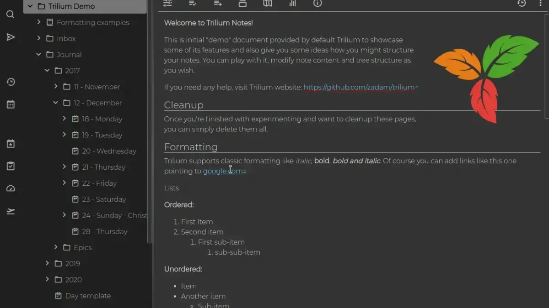Select the 2020 folder label
The height and width of the screenshot is (308, 549).
coord(73,280)
